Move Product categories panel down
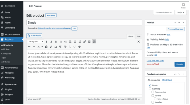This screenshot has width=190, height=105. (x=179, y=74)
